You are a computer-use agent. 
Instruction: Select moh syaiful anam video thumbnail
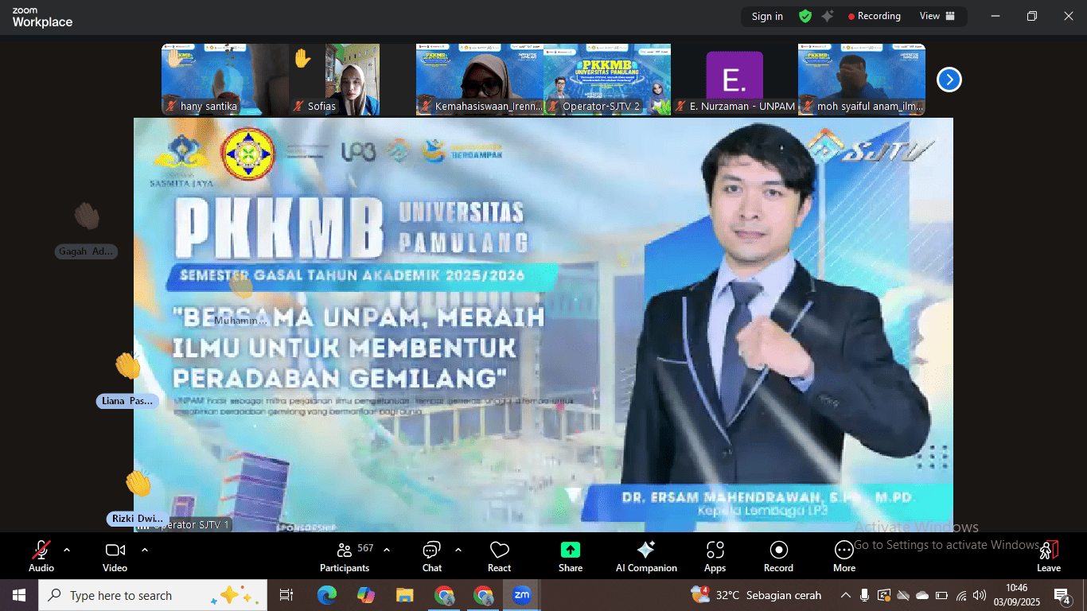862,80
